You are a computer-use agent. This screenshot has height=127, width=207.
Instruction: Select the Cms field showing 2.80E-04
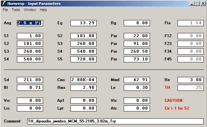pos(84,80)
